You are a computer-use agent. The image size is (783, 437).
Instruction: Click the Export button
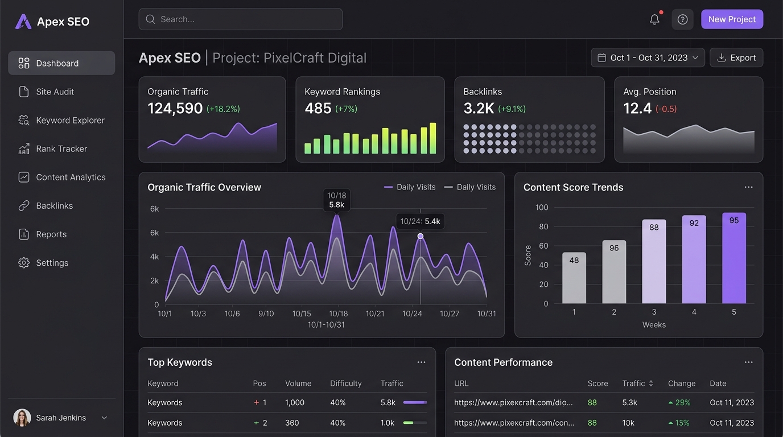coord(736,57)
